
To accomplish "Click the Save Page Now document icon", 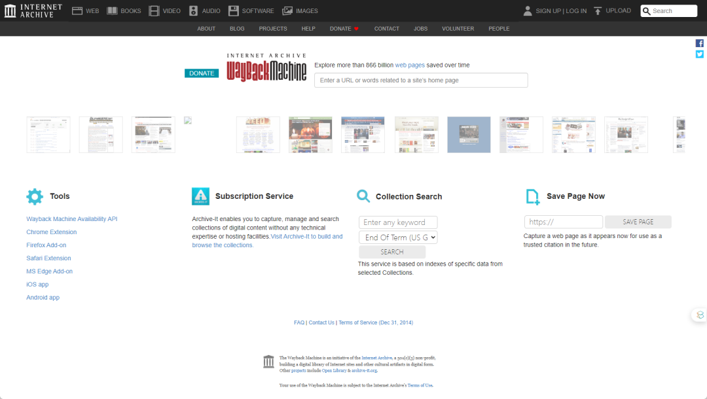I will click(532, 197).
